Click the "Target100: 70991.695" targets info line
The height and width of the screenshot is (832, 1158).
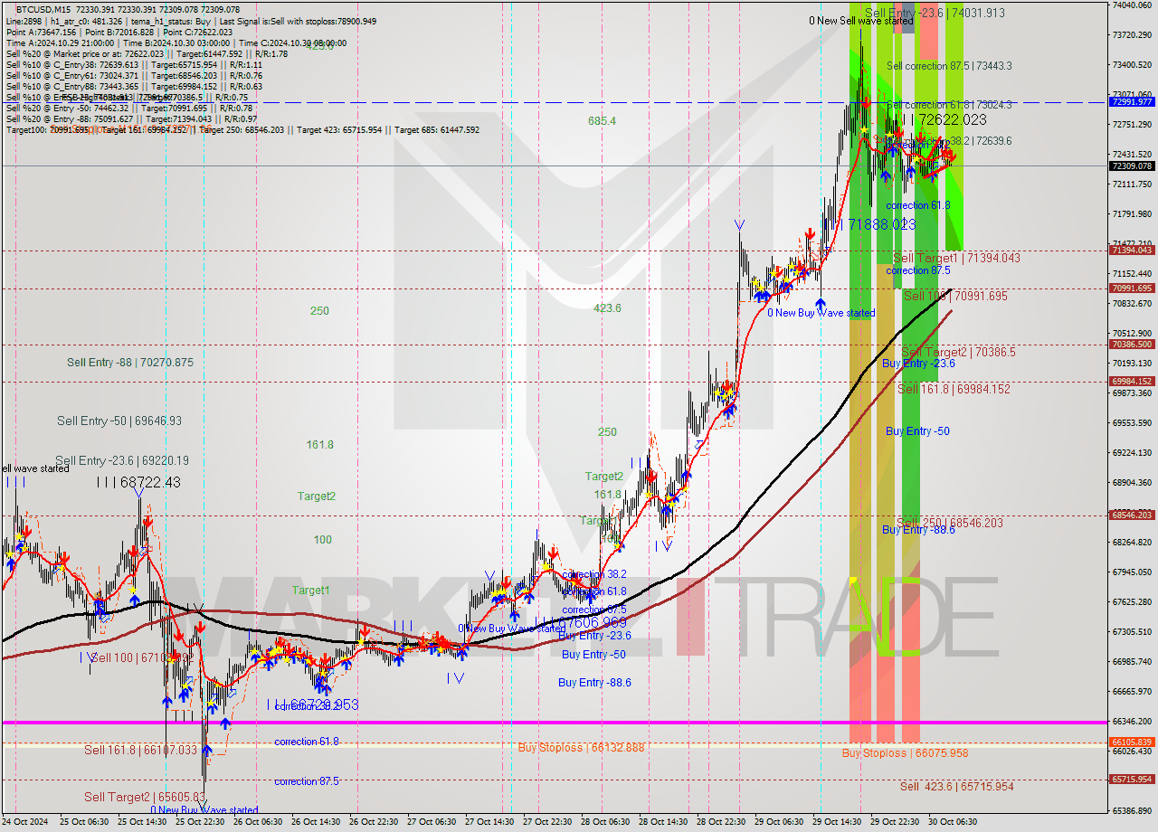[x=242, y=130]
